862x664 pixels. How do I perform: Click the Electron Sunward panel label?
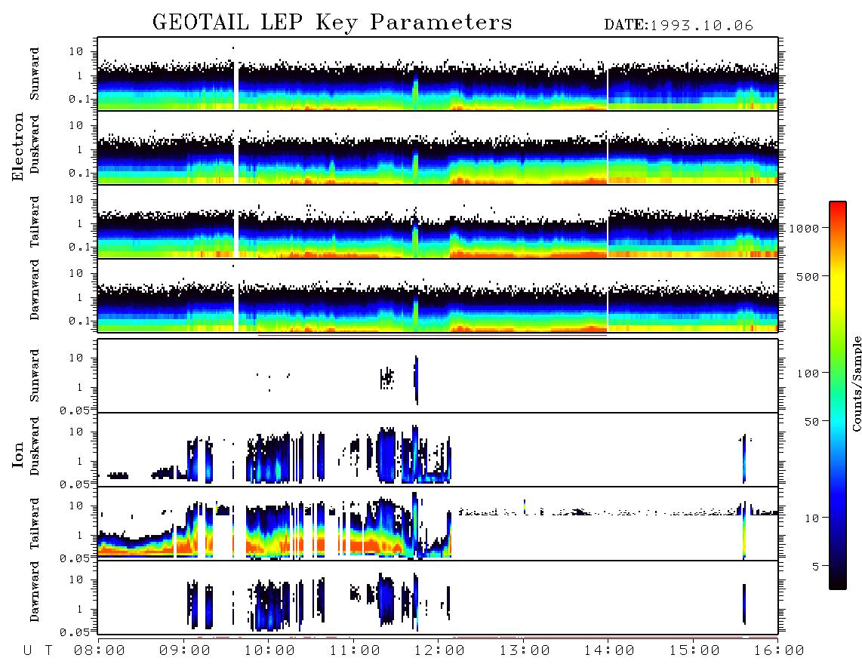35,74
